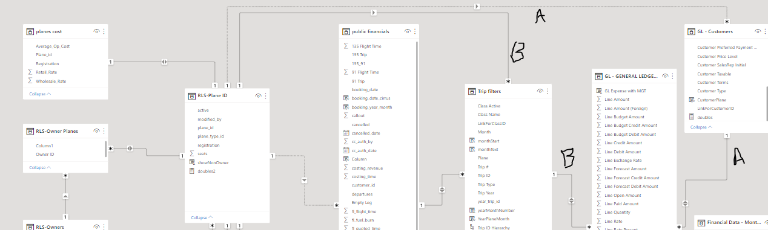Click filter arrow on relationship left of Trip filters
This screenshot has height=230, width=768.
point(442,190)
